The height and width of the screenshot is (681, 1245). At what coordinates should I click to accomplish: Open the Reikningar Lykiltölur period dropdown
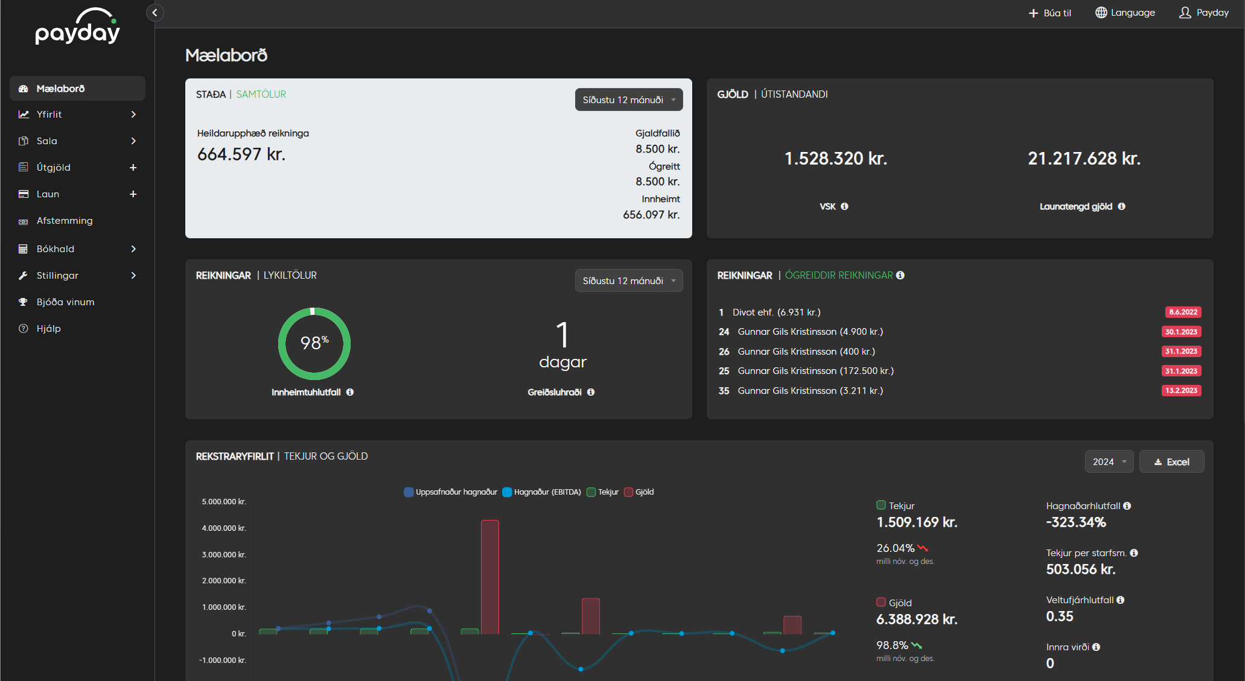629,280
